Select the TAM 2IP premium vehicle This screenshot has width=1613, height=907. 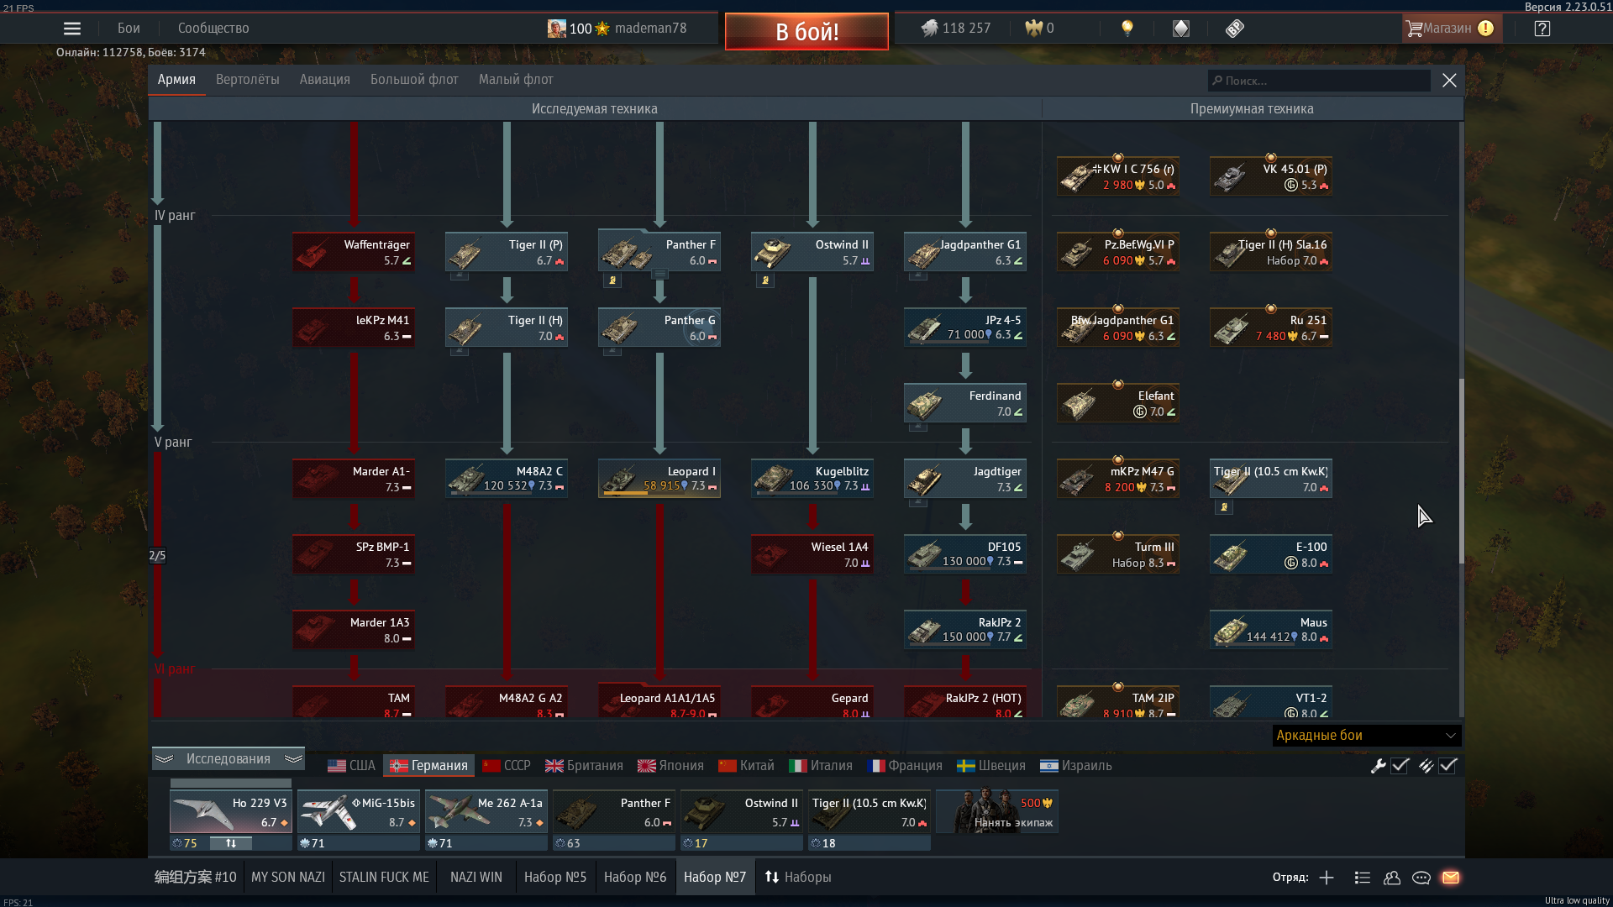tap(1118, 702)
